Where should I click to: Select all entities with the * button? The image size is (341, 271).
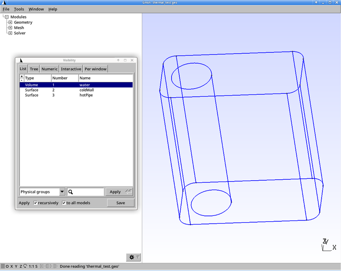click(x=22, y=76)
